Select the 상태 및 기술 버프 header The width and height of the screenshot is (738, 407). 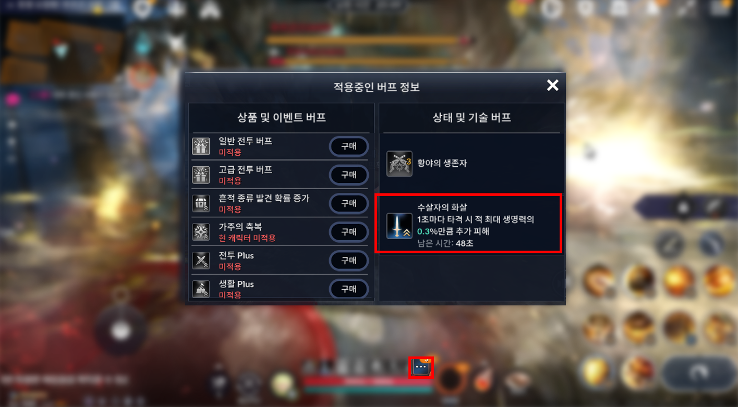[x=472, y=117]
